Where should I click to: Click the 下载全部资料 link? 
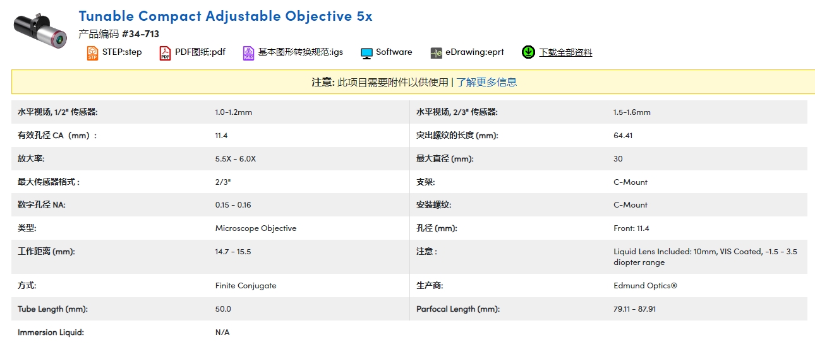[565, 53]
